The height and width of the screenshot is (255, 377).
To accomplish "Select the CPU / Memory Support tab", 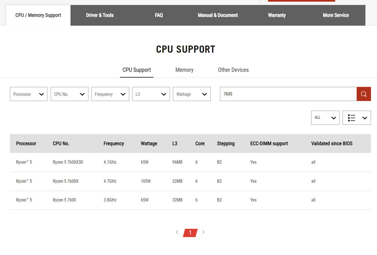I will pos(38,15).
